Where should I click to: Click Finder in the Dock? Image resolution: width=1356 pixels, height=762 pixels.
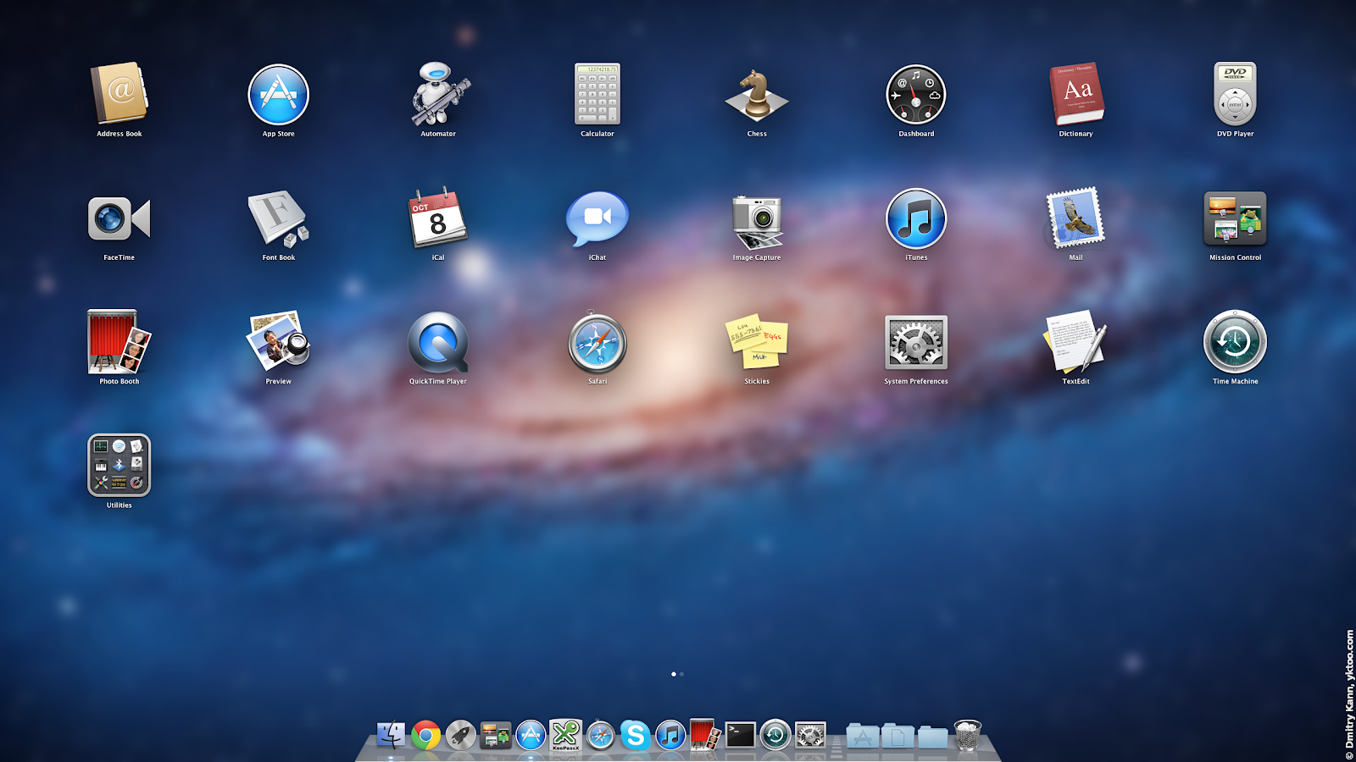(x=391, y=735)
